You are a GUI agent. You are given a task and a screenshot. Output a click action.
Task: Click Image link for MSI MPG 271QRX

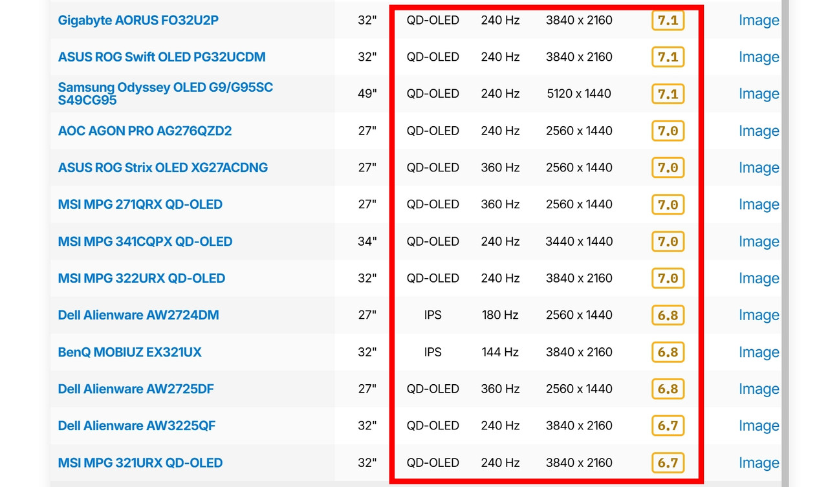tap(759, 204)
